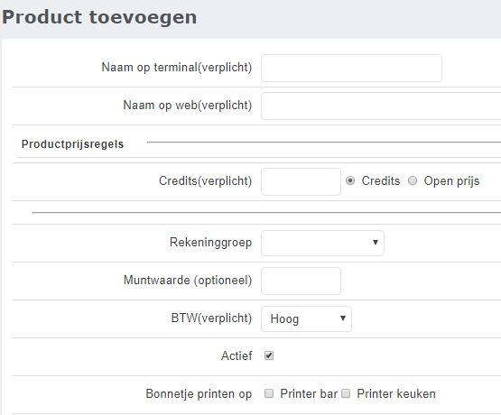
Task: Click the Muntwaarde (optioneel) label
Action: (188, 281)
